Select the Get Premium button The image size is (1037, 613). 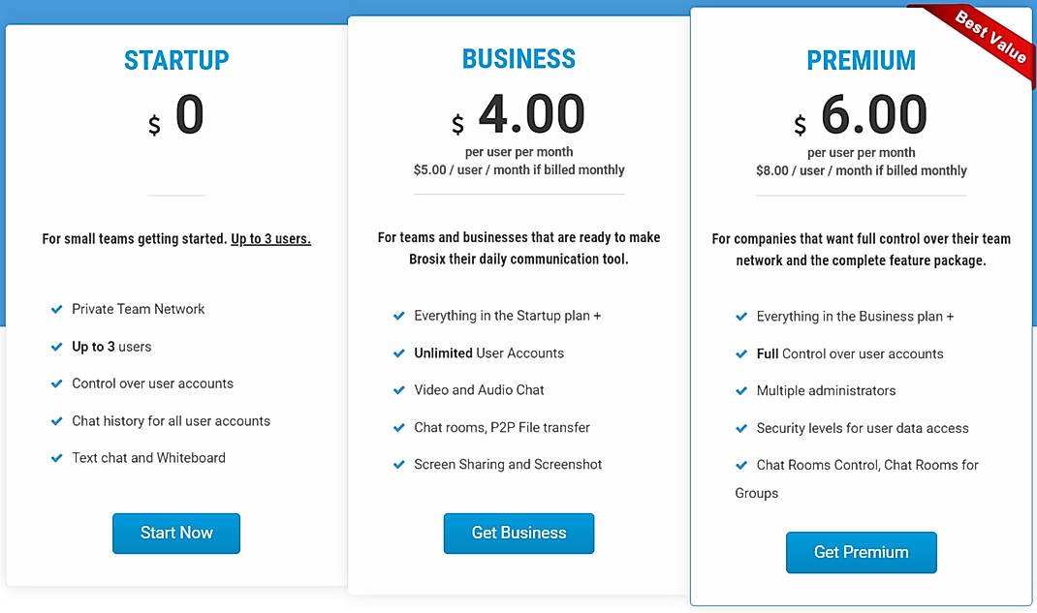[x=861, y=552]
